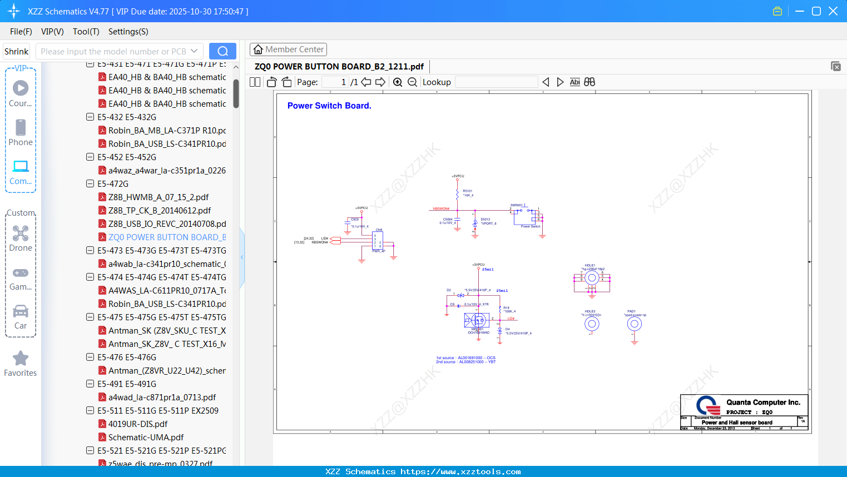Viewport: 847px width, 477px height.
Task: Click the Lookup text field
Action: tap(496, 82)
